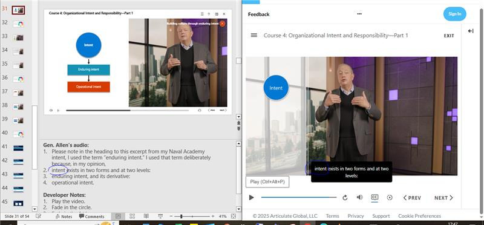Toggle the Notes pane in status bar
Screen dimensions: 484x225
[x=64, y=217]
